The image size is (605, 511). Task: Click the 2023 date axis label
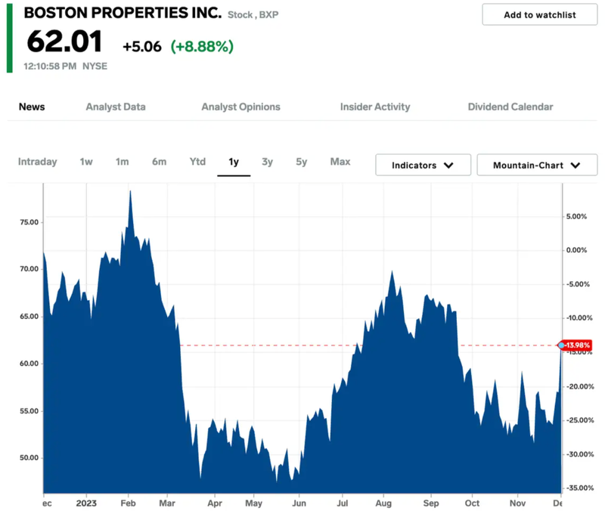(86, 503)
